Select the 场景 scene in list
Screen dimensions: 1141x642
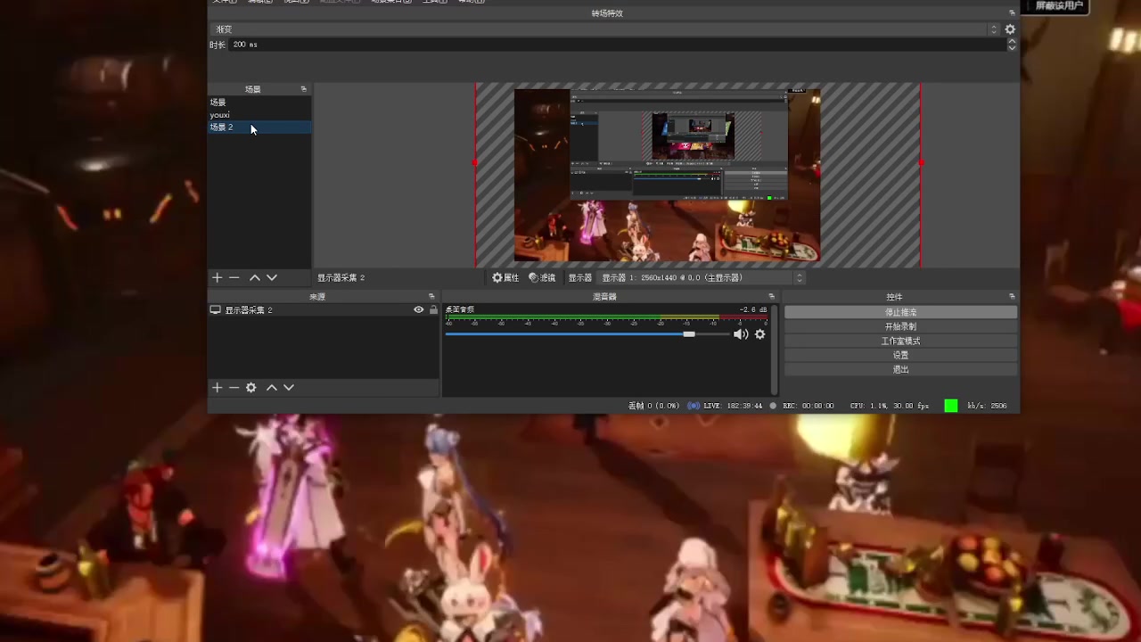(x=259, y=103)
